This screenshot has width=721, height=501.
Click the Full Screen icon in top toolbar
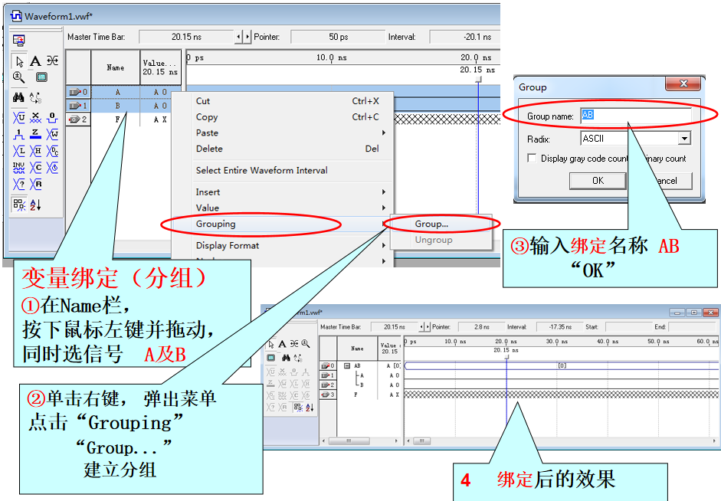coord(41,77)
